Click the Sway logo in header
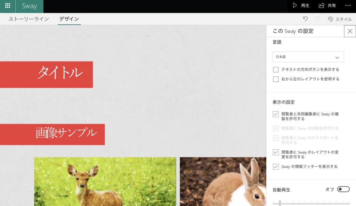Viewport: 356px width, 206px height. coord(29,6)
